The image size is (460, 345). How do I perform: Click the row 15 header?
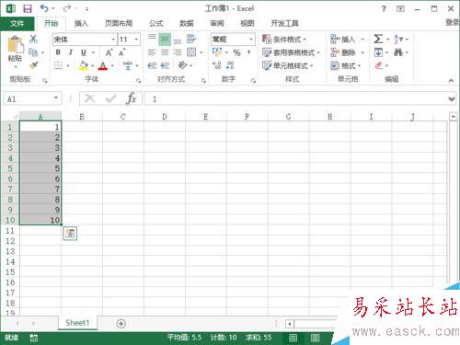(x=10, y=272)
